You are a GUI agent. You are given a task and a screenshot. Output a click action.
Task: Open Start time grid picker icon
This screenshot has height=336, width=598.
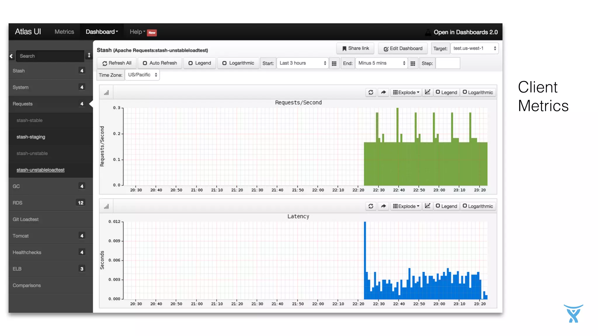(334, 63)
